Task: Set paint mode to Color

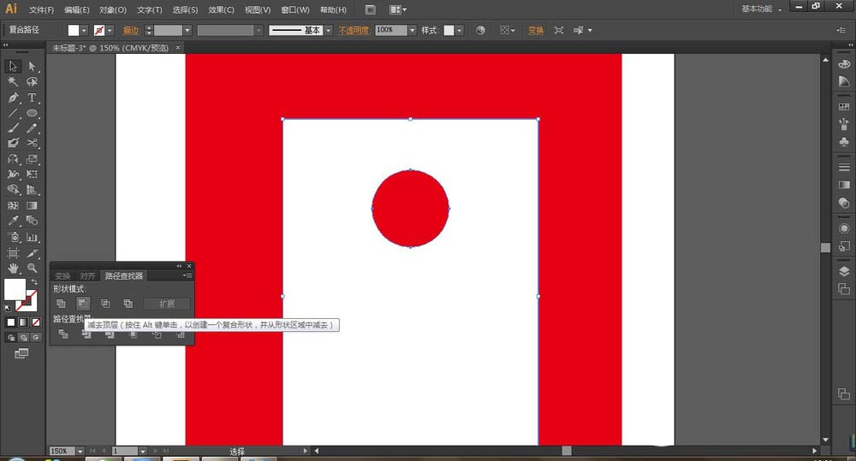Action: click(10, 322)
